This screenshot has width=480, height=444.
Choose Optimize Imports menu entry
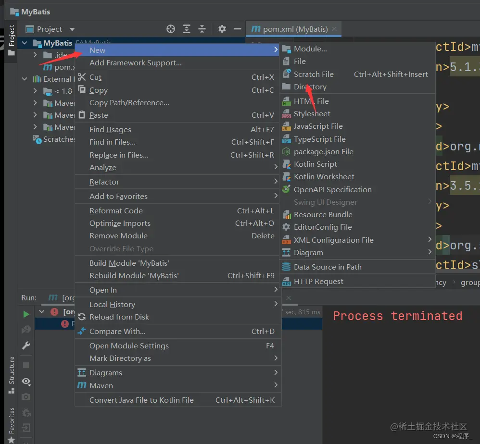pyautogui.click(x=177, y=223)
